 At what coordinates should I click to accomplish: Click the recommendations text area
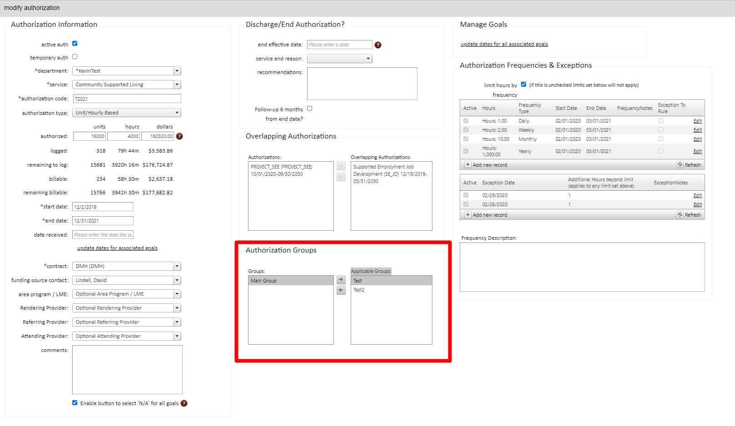click(362, 84)
